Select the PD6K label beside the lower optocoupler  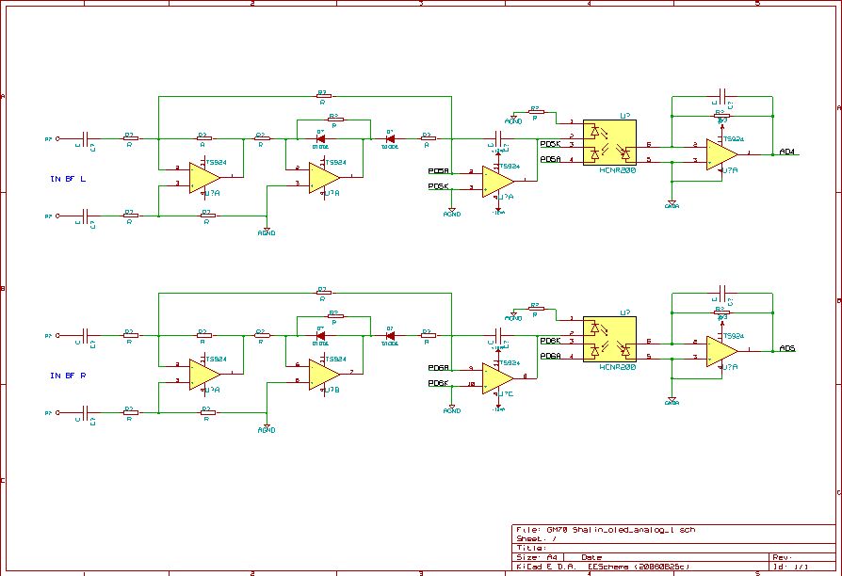550,341
